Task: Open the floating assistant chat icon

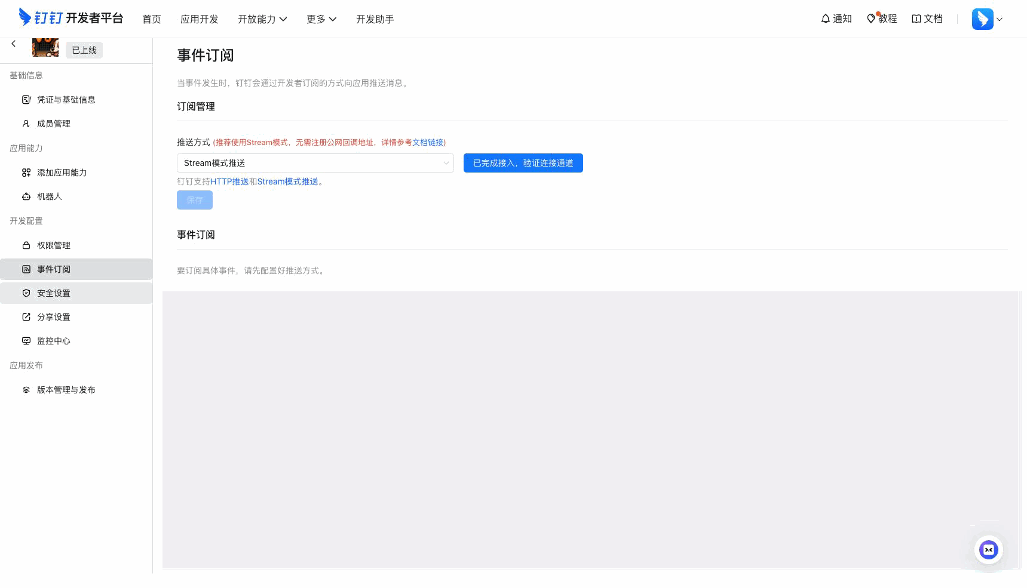Action: point(988,550)
